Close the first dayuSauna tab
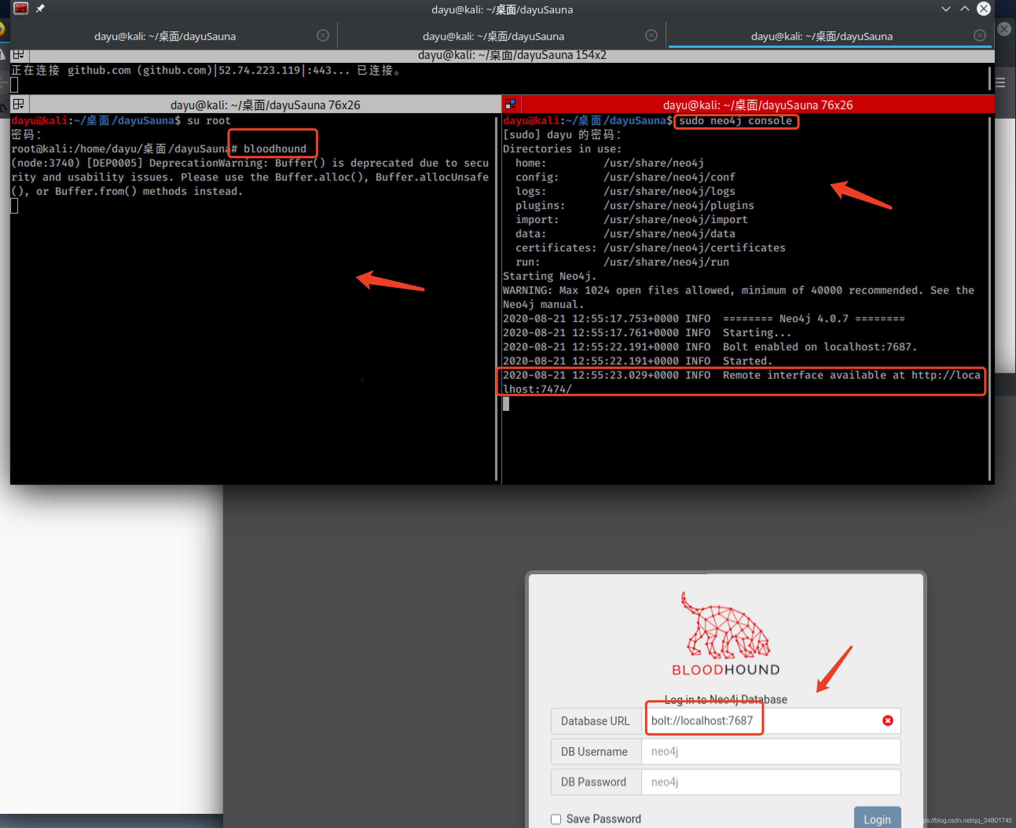This screenshot has width=1016, height=828. [x=323, y=36]
